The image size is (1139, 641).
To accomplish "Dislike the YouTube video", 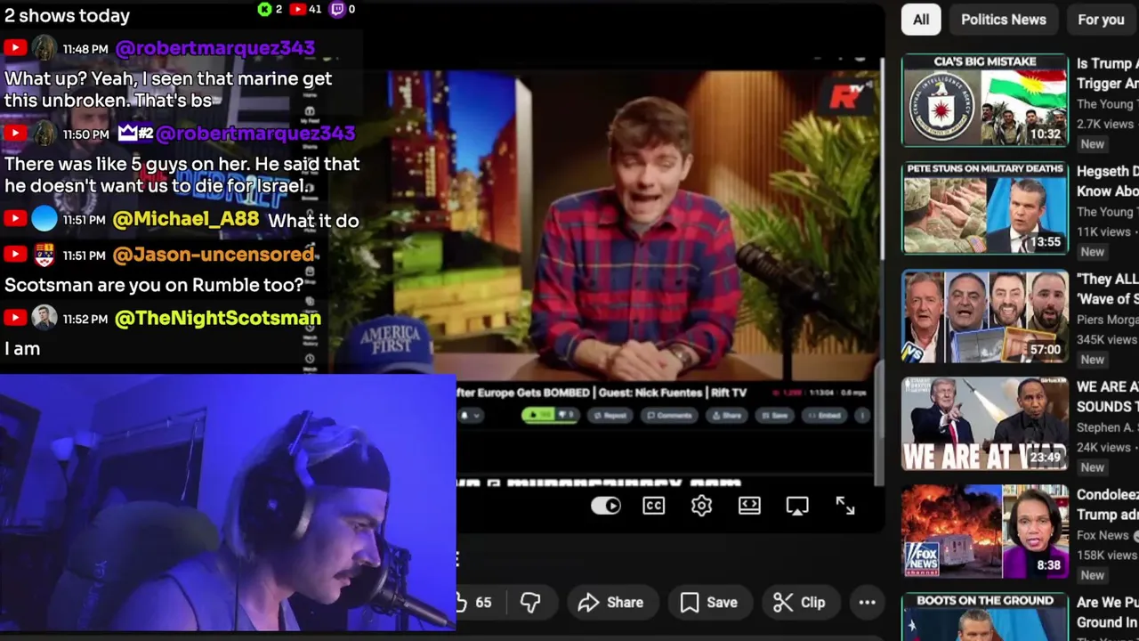I will tap(530, 603).
